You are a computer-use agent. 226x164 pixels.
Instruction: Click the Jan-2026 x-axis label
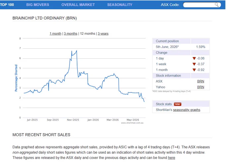point(93,120)
